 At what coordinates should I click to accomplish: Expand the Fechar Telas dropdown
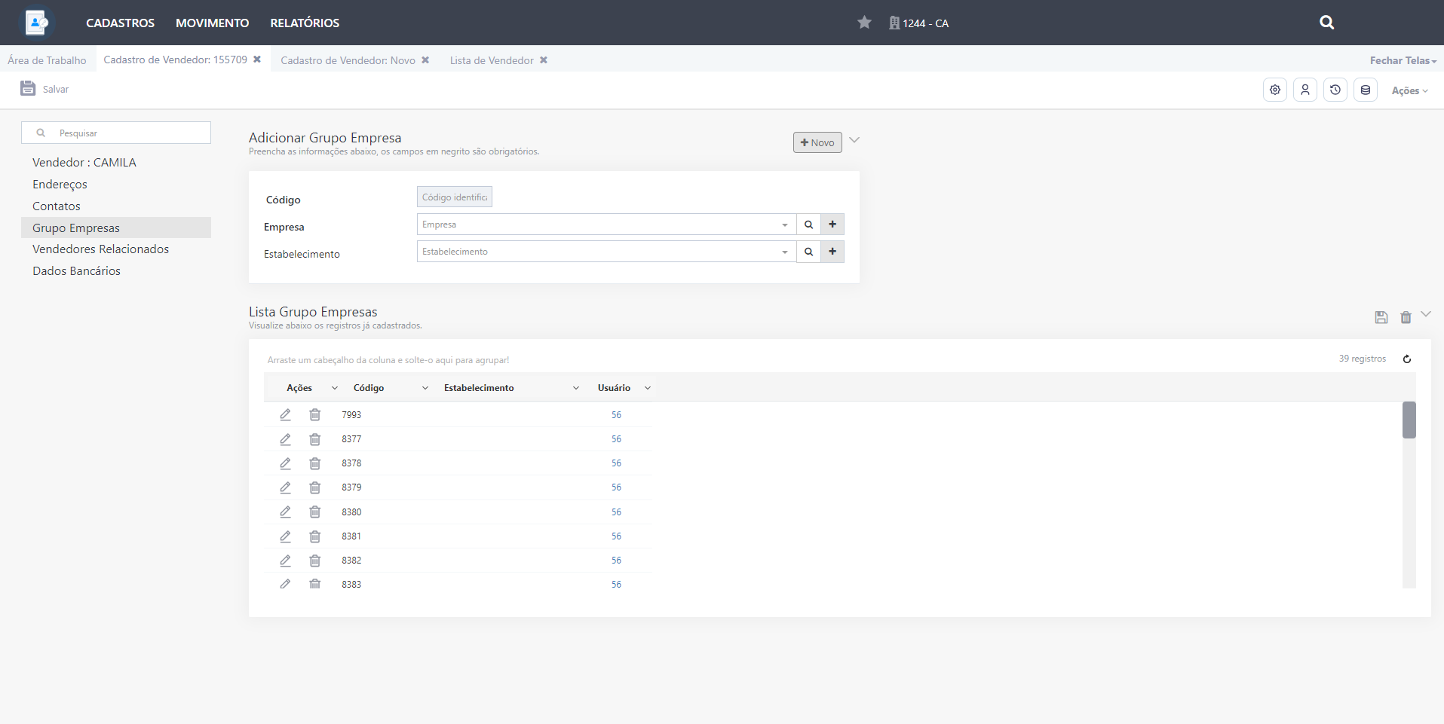[1403, 60]
